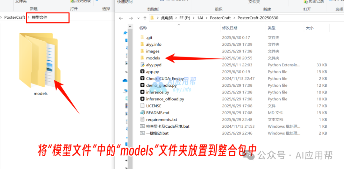The height and width of the screenshot is (169, 344).
Task: Click date 2025/6/30 0:19 of app.py
Action: [236, 71]
